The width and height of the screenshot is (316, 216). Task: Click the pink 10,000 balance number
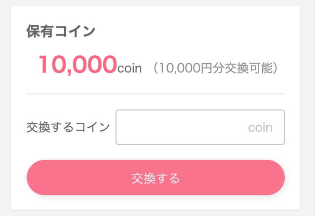click(x=78, y=65)
